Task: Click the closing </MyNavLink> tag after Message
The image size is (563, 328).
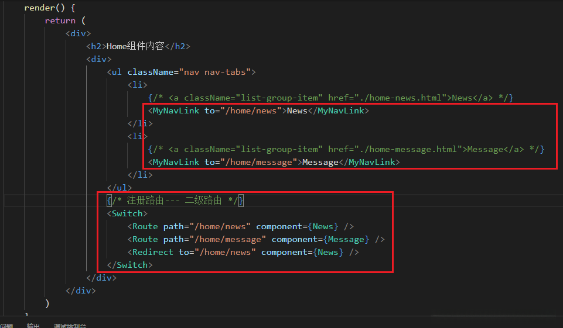Action: pyautogui.click(x=369, y=163)
